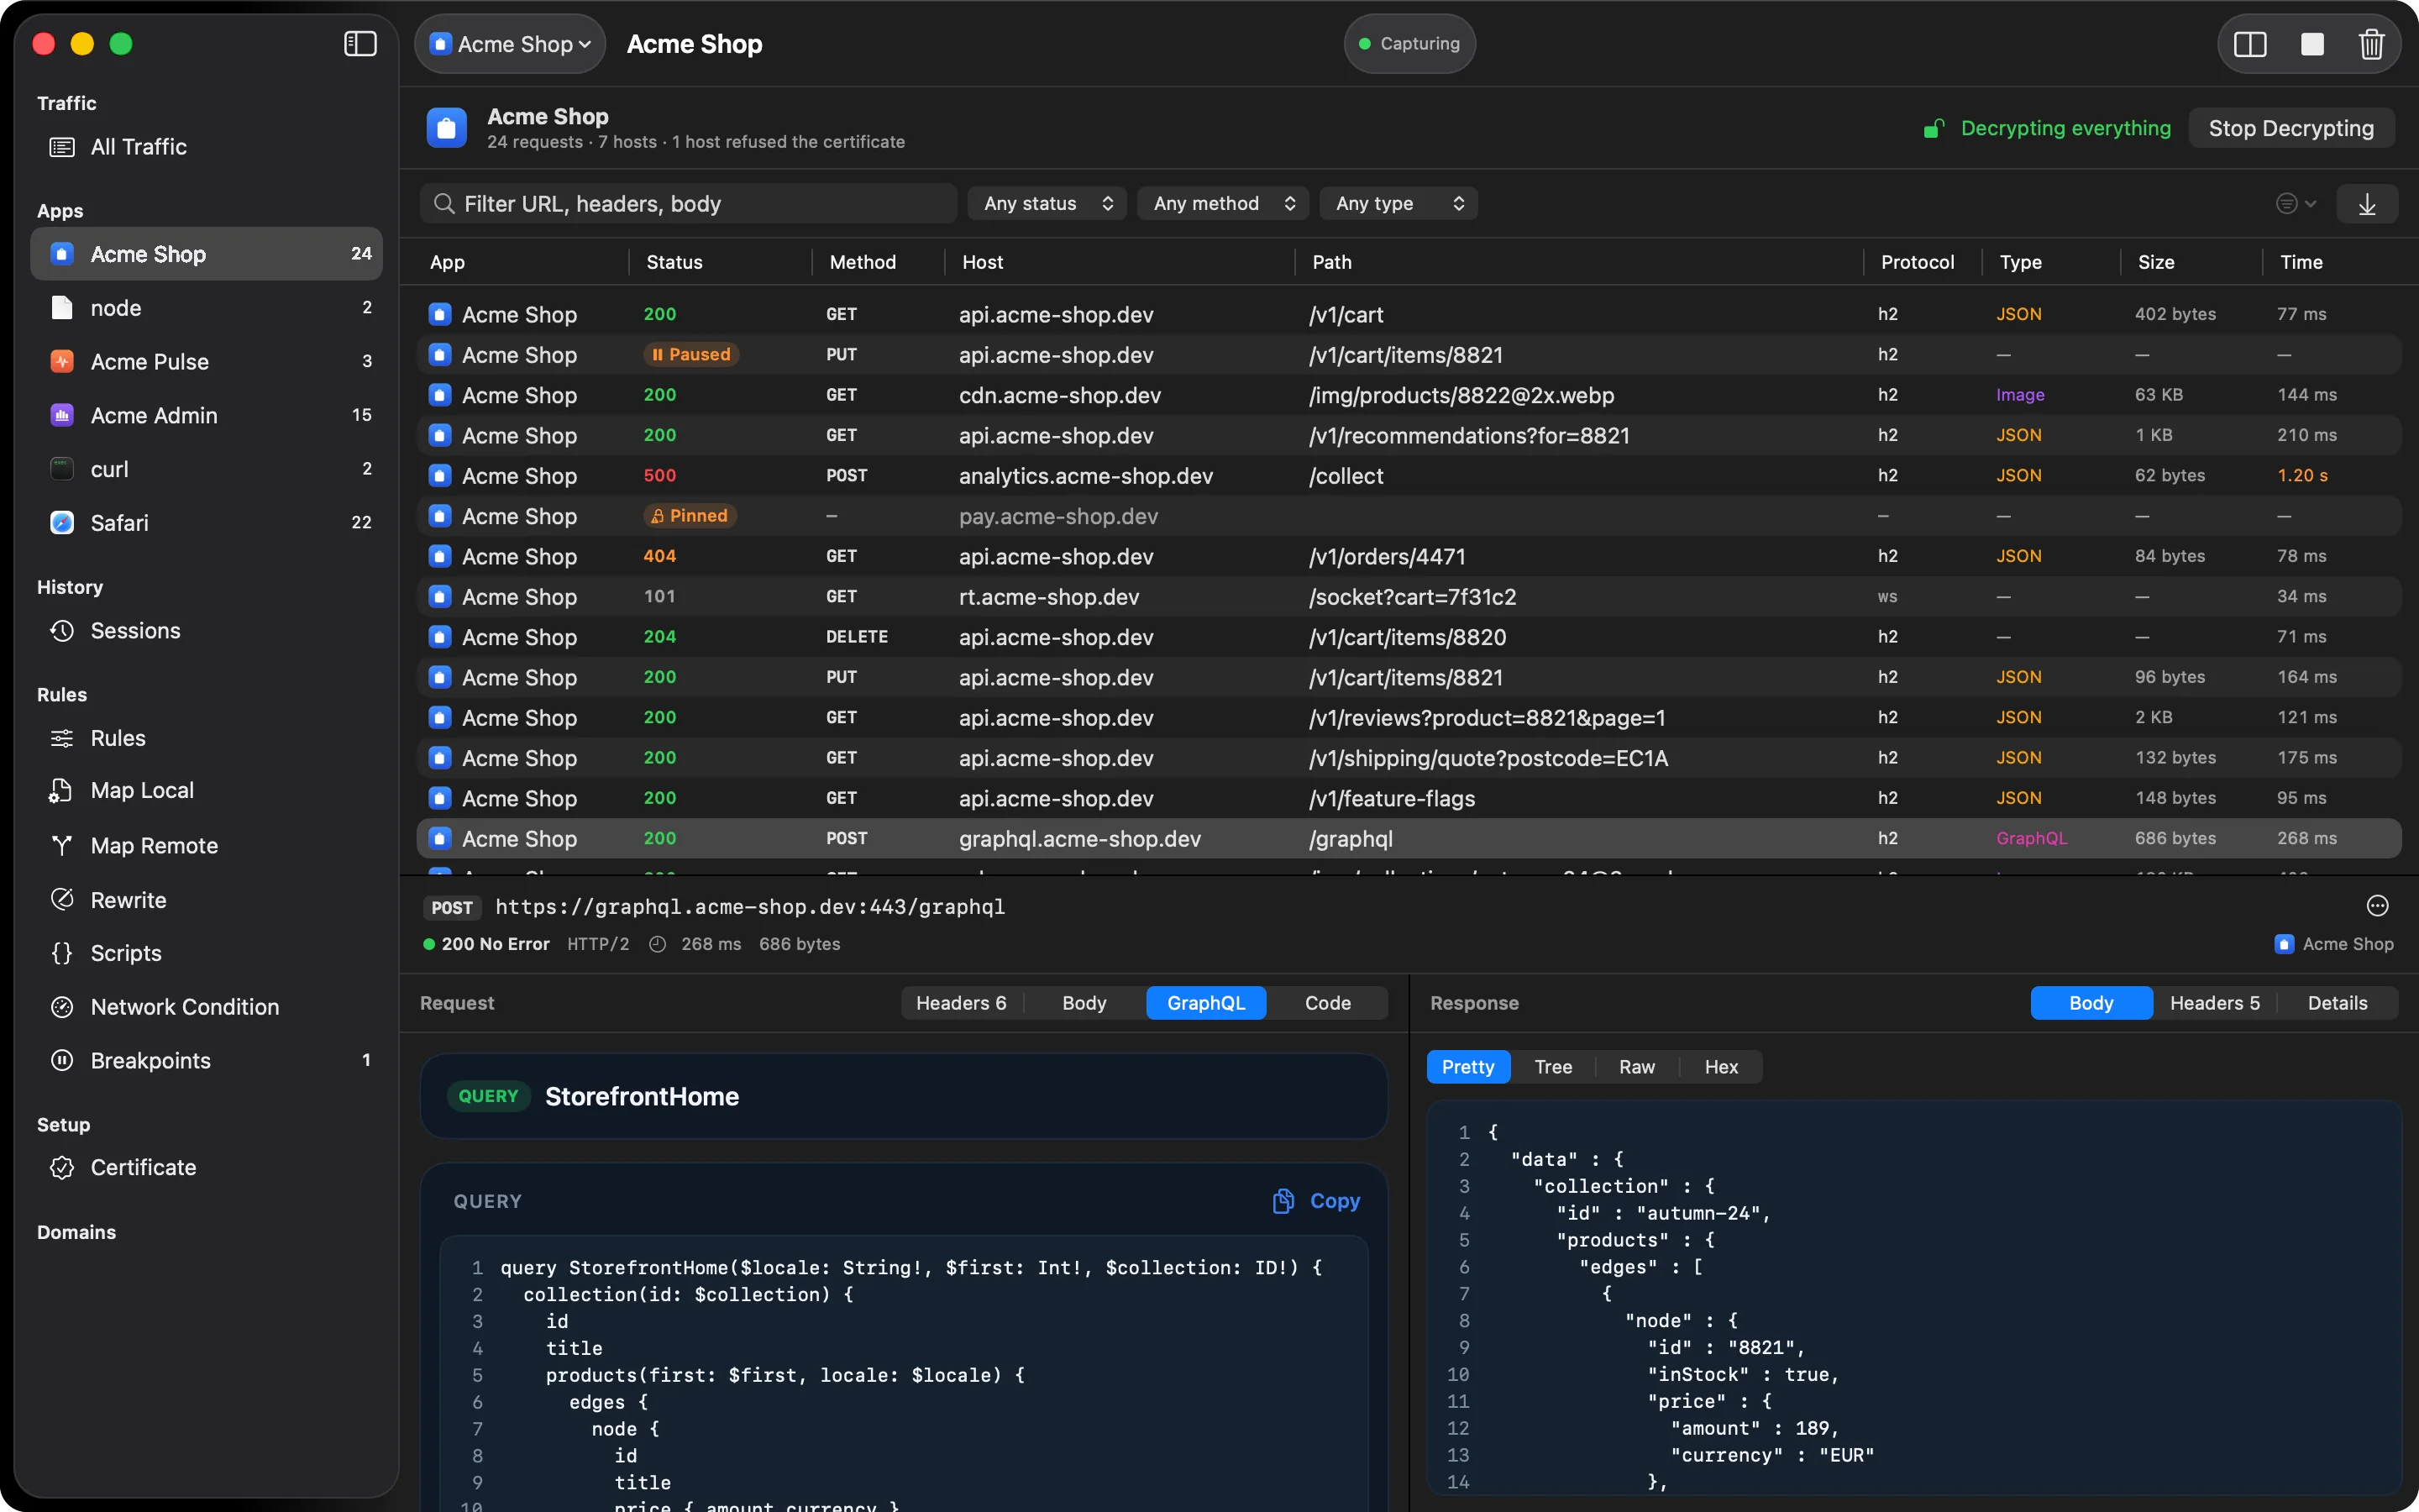
Task: Select Acme Admin app in the sidebar
Action: [206, 415]
